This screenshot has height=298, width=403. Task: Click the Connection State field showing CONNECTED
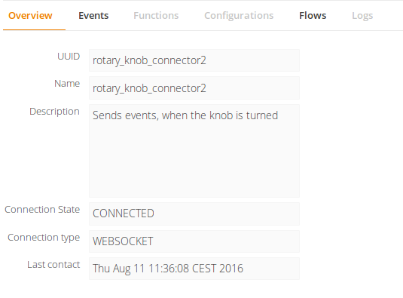point(194,214)
